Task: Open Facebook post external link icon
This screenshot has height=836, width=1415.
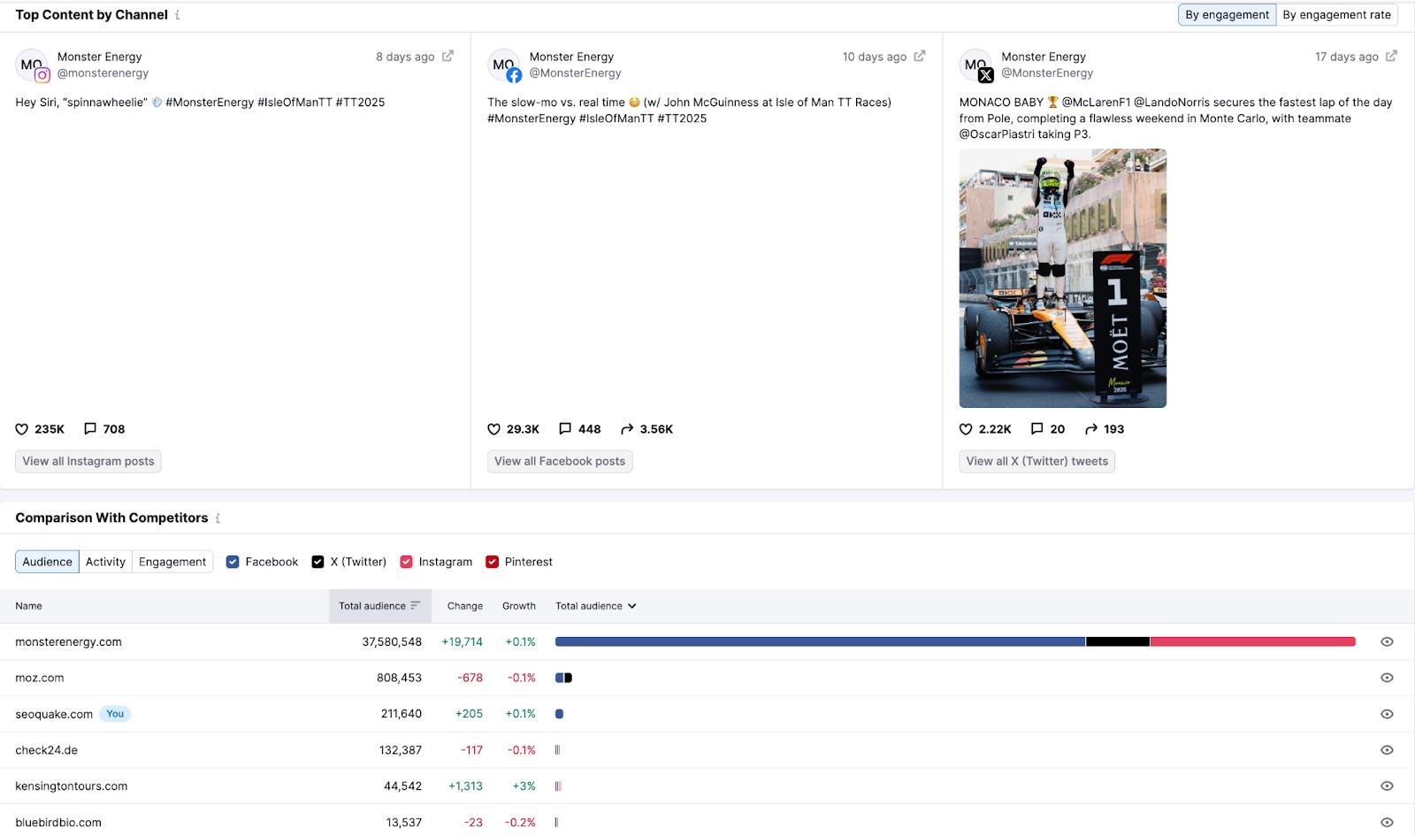Action: tap(920, 56)
